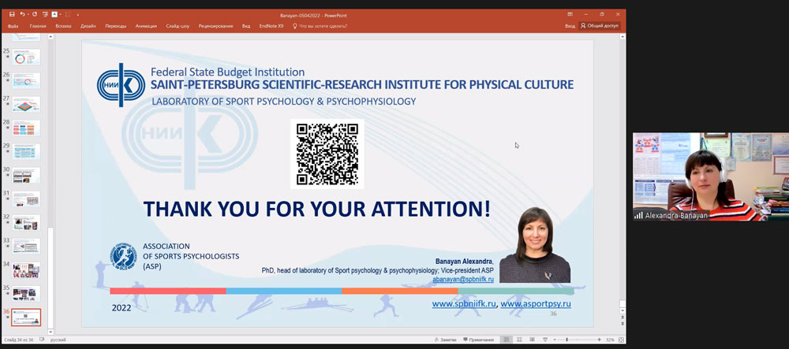The image size is (789, 349).
Task: Open the Вид ribbon tab
Action: point(246,26)
